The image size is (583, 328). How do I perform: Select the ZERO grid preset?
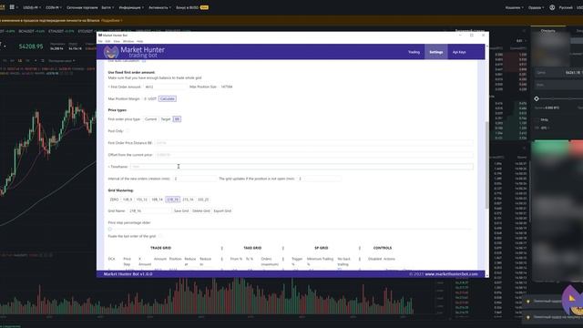[x=114, y=200]
